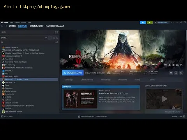Screen dimensions: 187x140
Task: Play the developer broadcast video
Action: click(164, 99)
